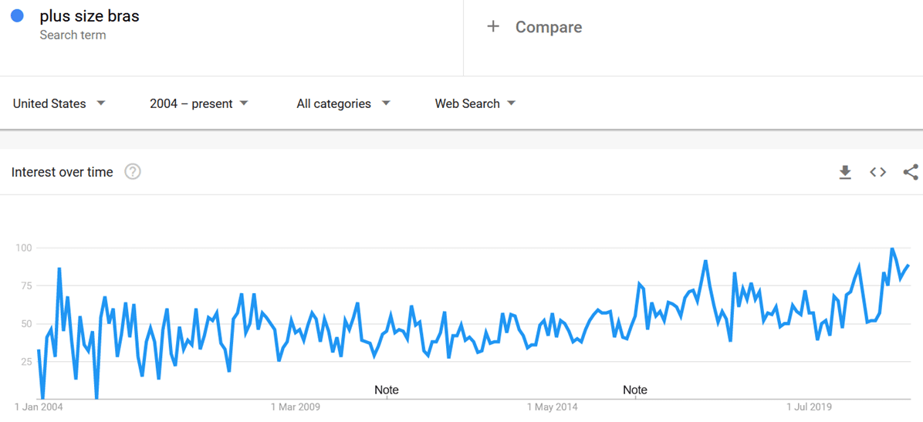Click the 1 May 2014 axis label

click(553, 407)
